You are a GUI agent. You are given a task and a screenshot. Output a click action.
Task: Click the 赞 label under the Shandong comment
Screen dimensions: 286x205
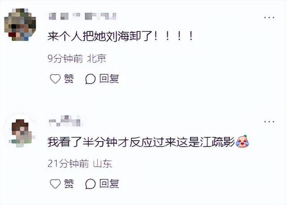[69, 184]
